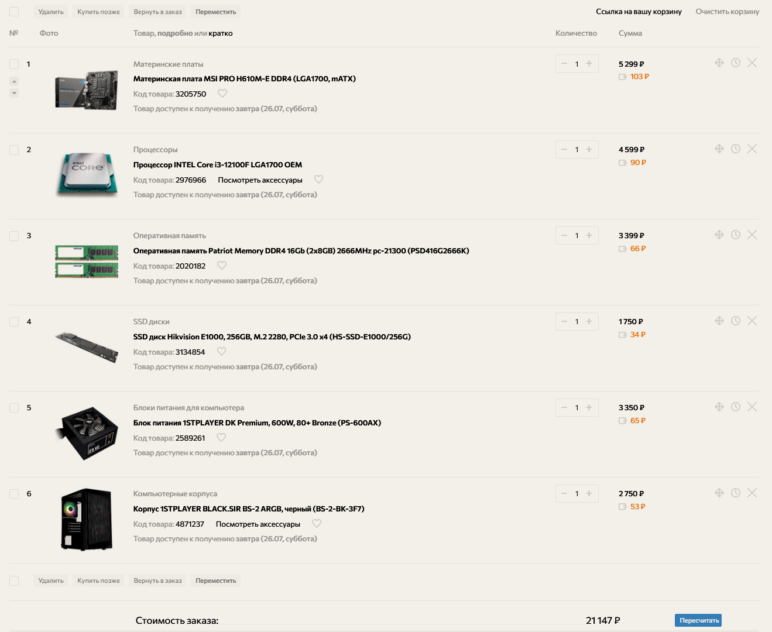Screen dimensions: 772x632
Task: Move motherboard row down with the arrow
Action: [x=14, y=93]
